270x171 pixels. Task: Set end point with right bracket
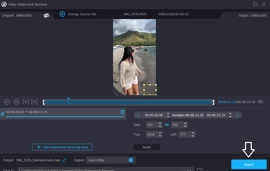pyautogui.click(x=238, y=115)
